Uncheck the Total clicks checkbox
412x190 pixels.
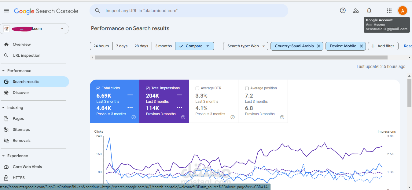point(98,88)
